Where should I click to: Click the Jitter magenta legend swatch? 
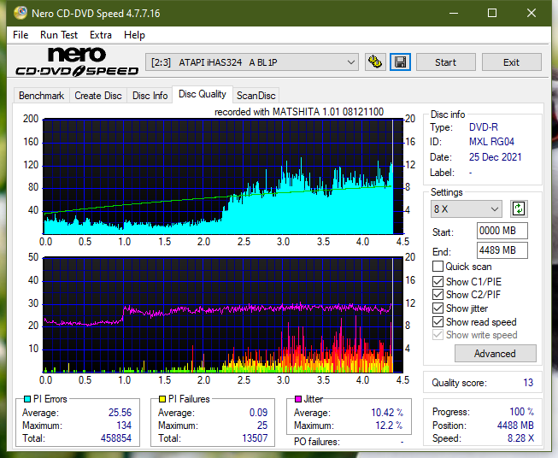pos(298,399)
